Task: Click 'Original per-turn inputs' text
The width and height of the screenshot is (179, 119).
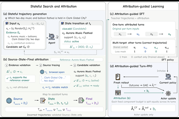Action: click(126, 29)
